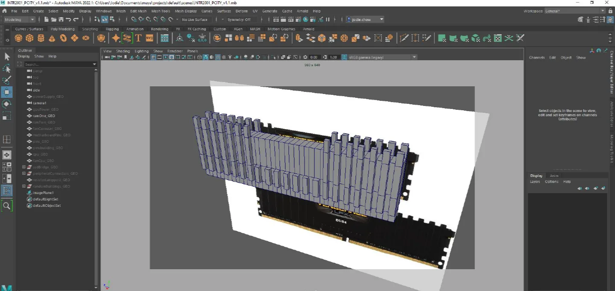Click the Undo arrow icon
Image resolution: width=615 pixels, height=291 pixels.
[68, 19]
